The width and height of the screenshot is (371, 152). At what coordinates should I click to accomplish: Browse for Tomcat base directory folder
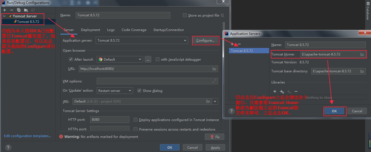[362, 71]
